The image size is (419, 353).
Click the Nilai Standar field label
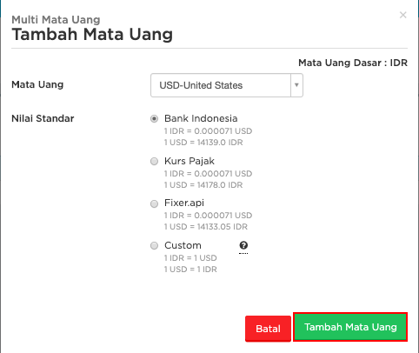[x=43, y=118]
